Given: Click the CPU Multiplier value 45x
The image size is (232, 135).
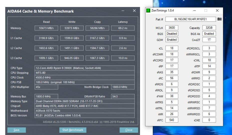Looking at the screenshot, I should click(46, 87).
